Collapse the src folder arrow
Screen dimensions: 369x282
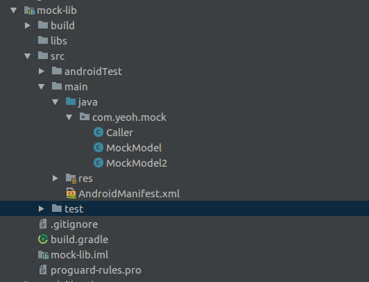(28, 56)
